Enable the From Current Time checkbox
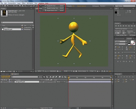 115,35
